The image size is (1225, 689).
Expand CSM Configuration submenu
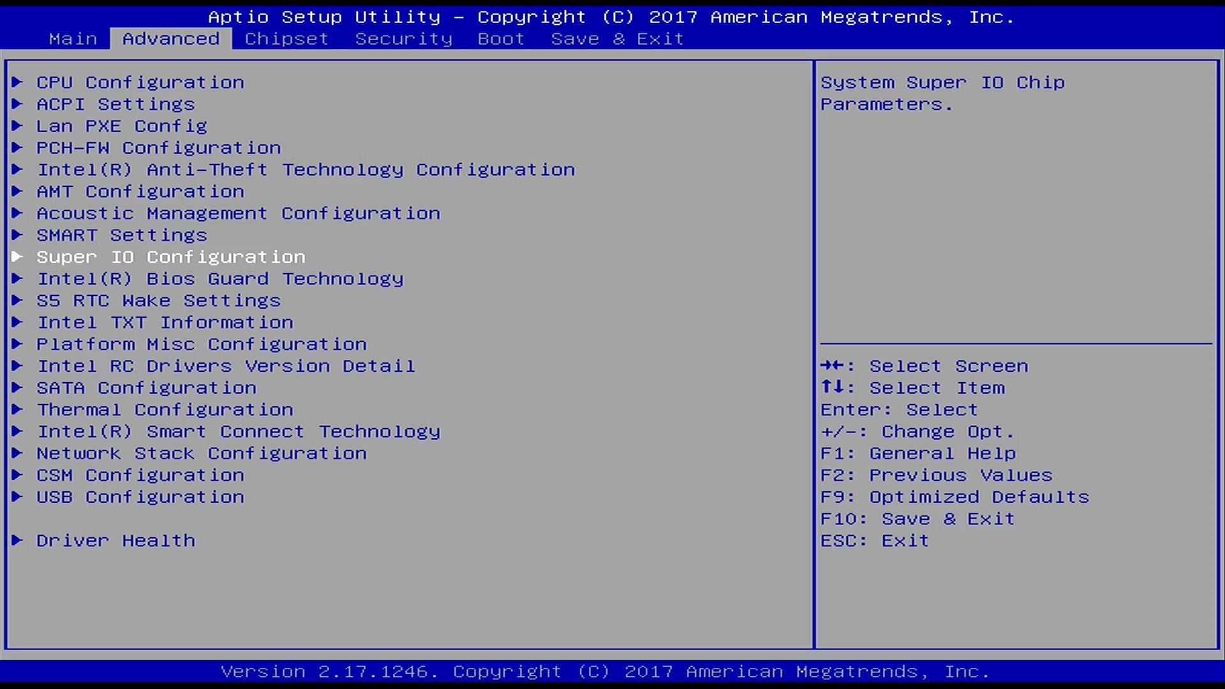[140, 475]
